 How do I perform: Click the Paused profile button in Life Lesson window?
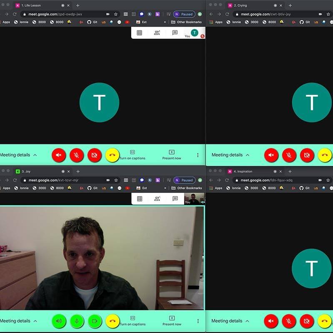coord(184,14)
